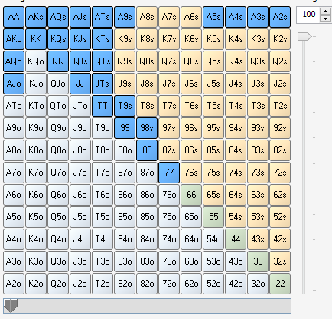Screen dimensions: 332x319
Task: Toggle the A5s hand cell
Action: click(213, 17)
